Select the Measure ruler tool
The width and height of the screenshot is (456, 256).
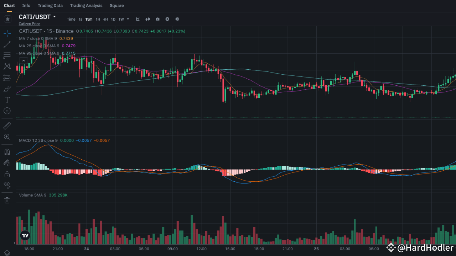pyautogui.click(x=7, y=125)
